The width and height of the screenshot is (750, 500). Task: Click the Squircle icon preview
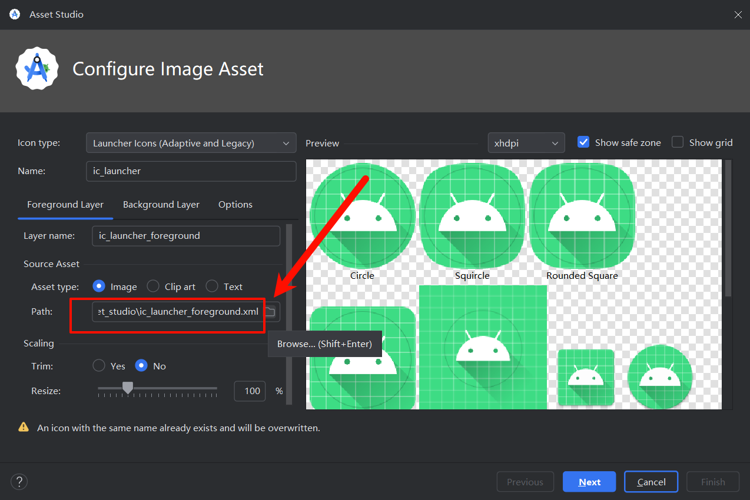pos(472,216)
